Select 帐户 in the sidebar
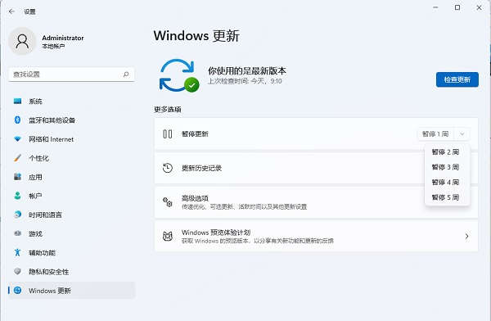 (x=71, y=196)
